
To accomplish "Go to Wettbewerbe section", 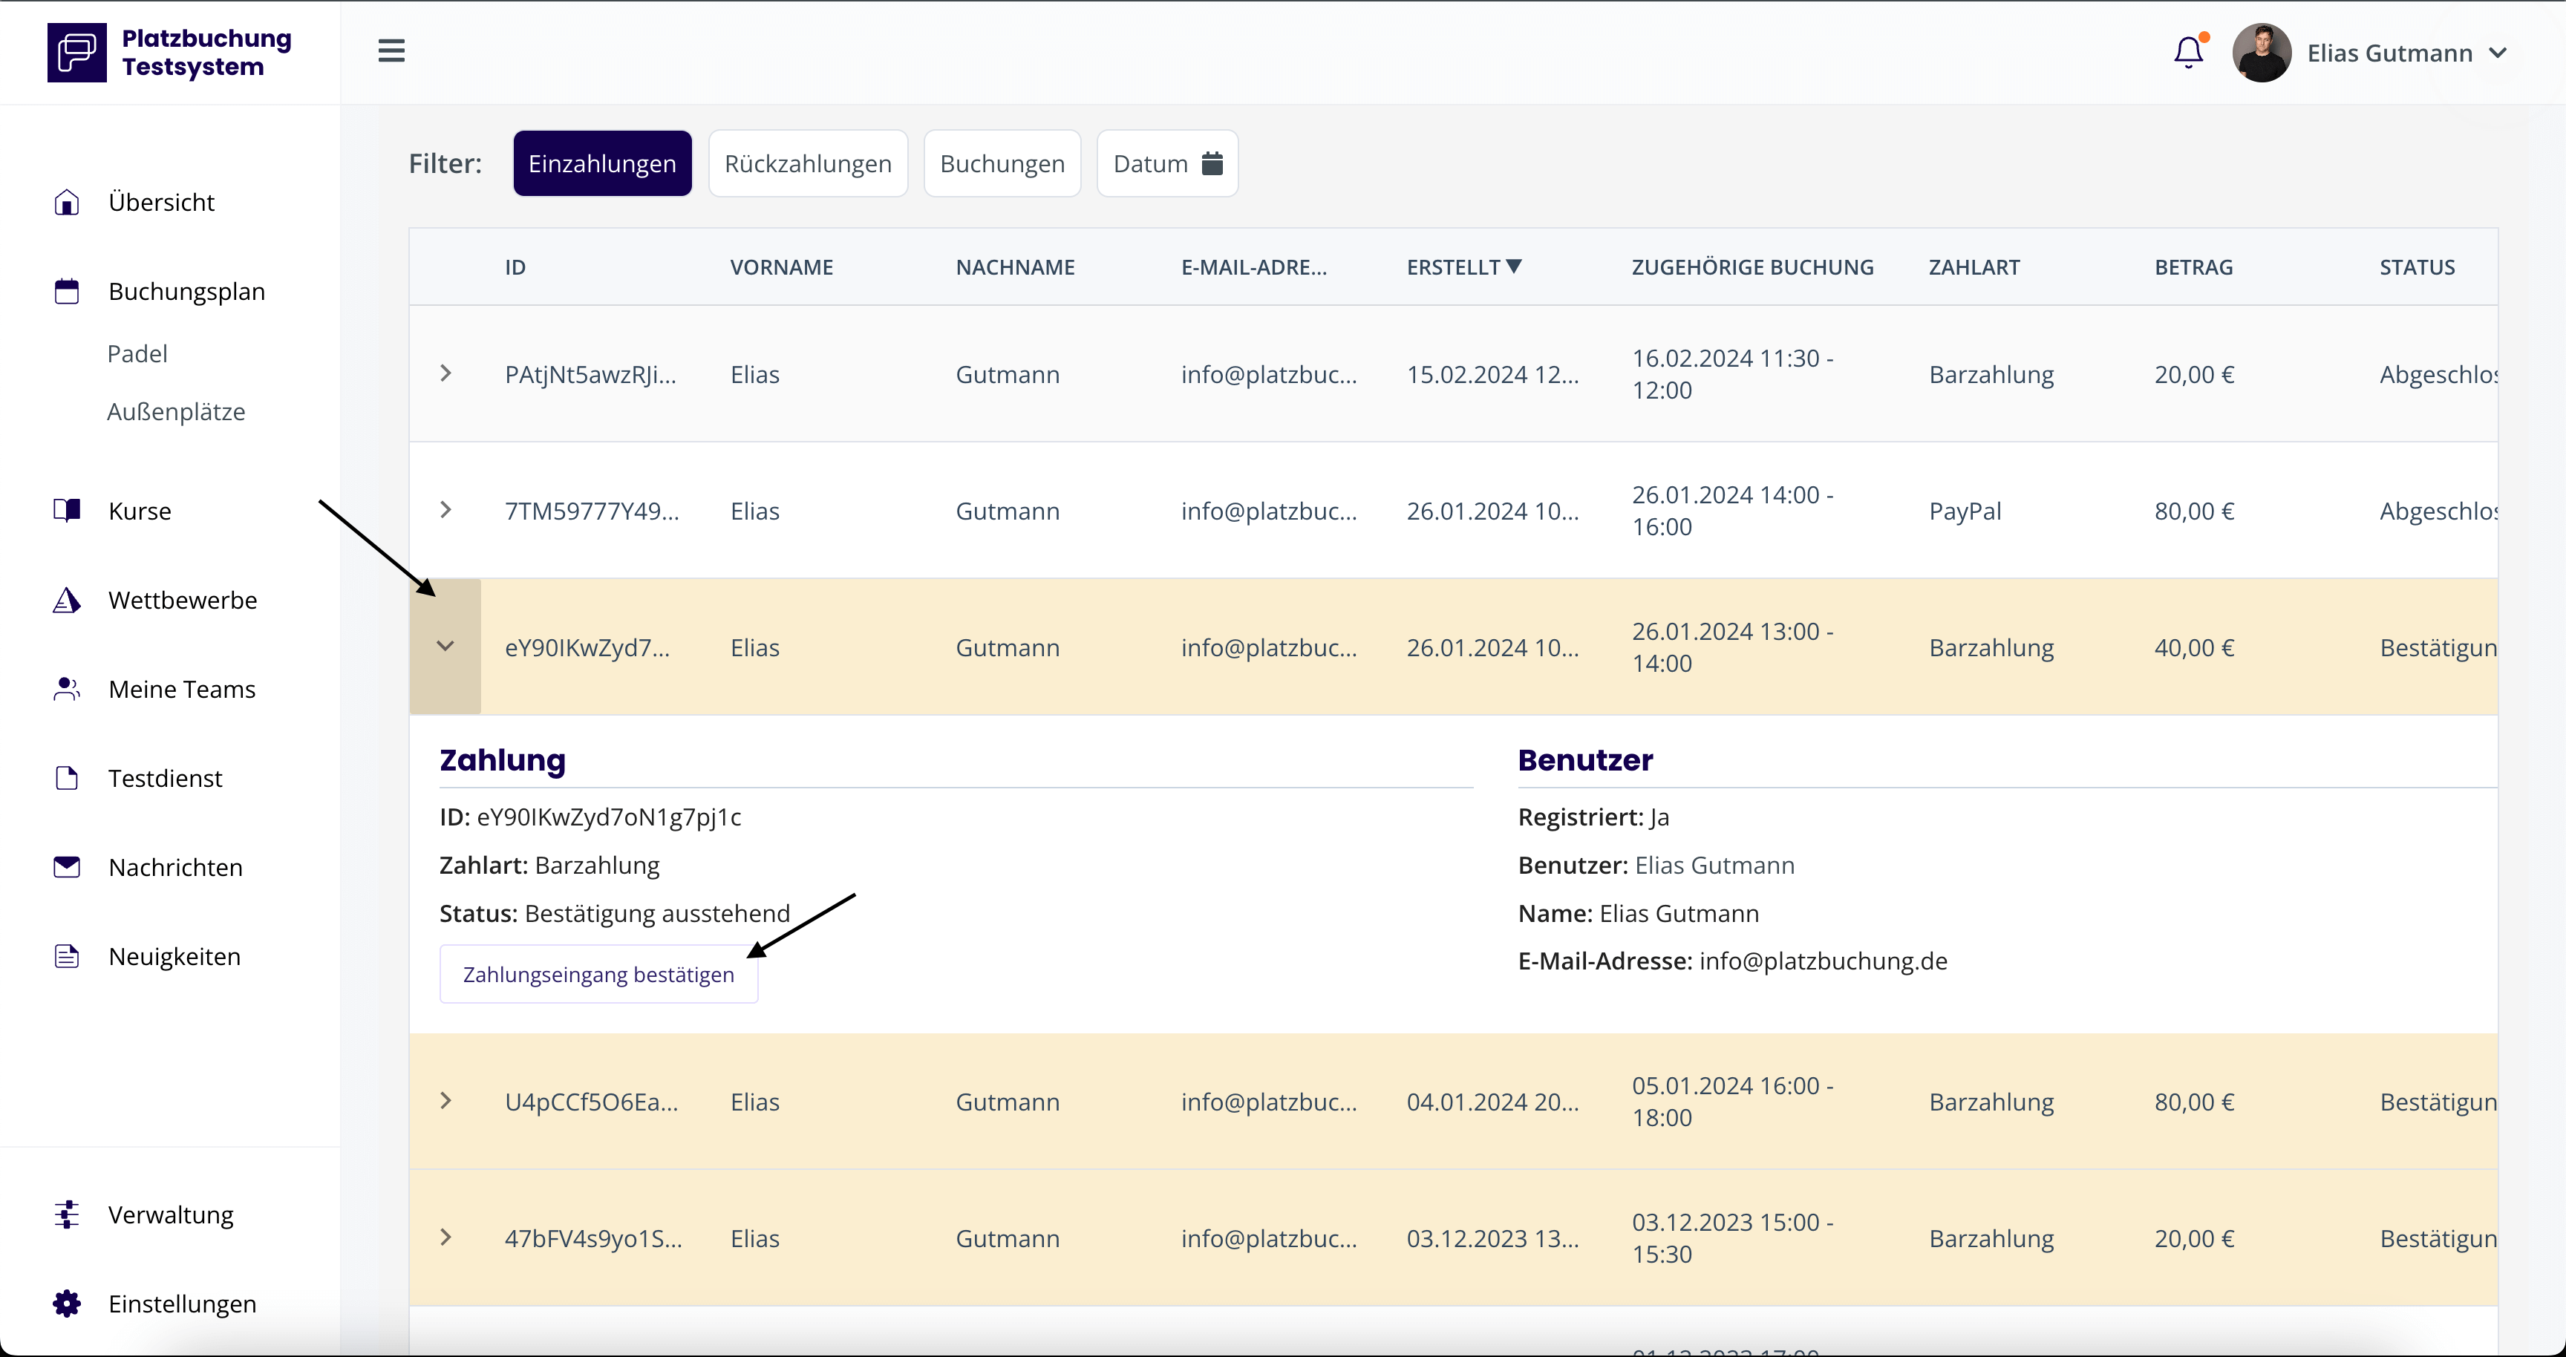I will (183, 601).
